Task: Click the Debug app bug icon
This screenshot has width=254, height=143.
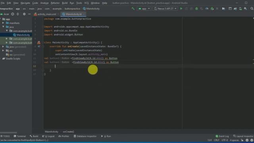Action: (x=196, y=9)
